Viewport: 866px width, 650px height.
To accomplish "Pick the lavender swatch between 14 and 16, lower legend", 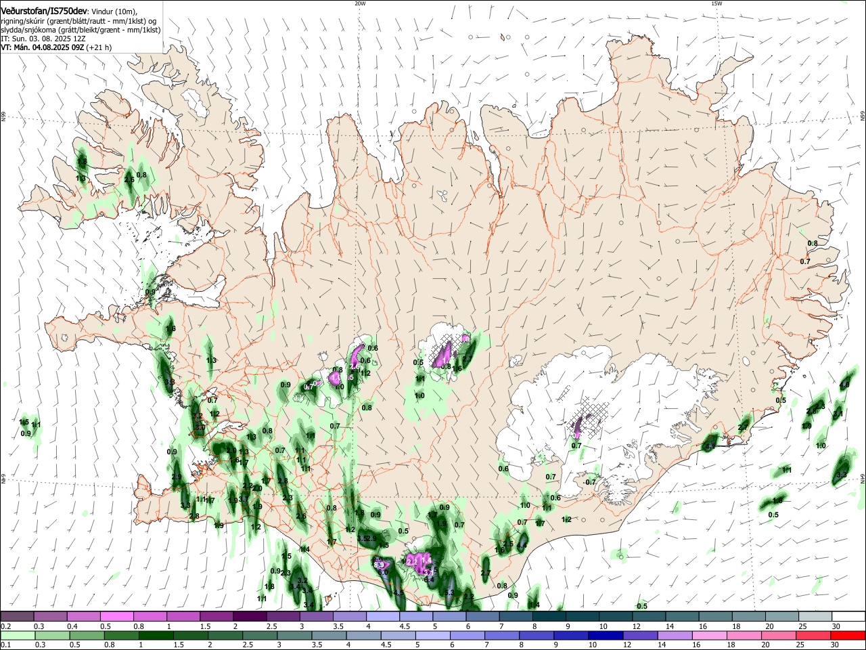I will point(674,635).
